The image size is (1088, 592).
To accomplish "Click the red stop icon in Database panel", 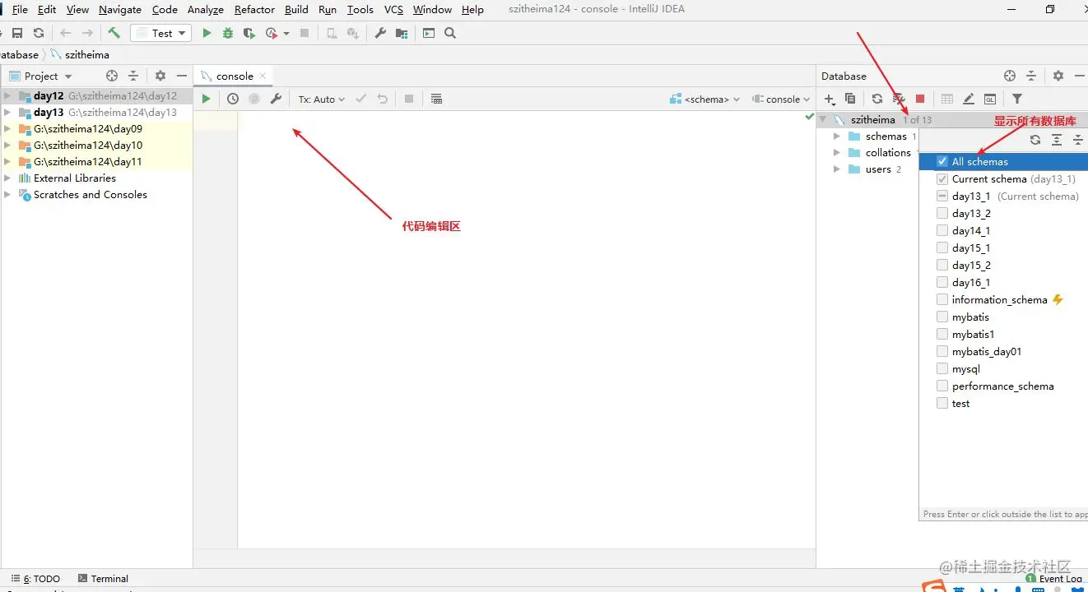I will click(920, 99).
